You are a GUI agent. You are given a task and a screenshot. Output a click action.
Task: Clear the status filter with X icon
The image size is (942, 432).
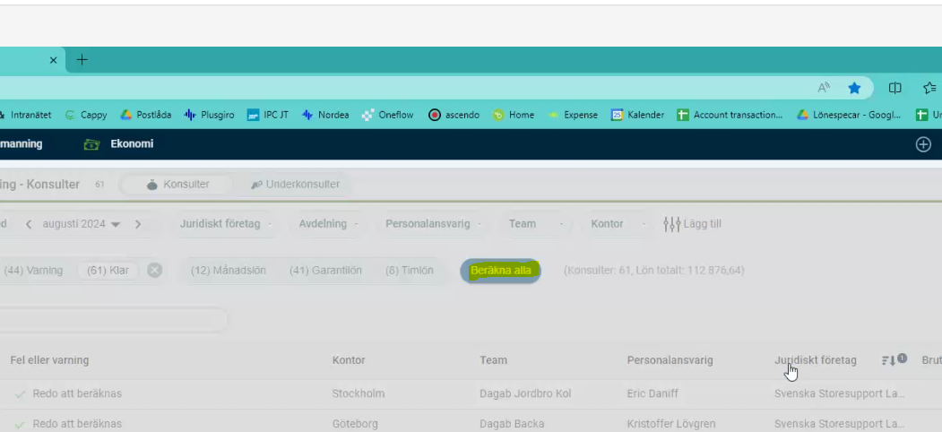pyautogui.click(x=154, y=270)
